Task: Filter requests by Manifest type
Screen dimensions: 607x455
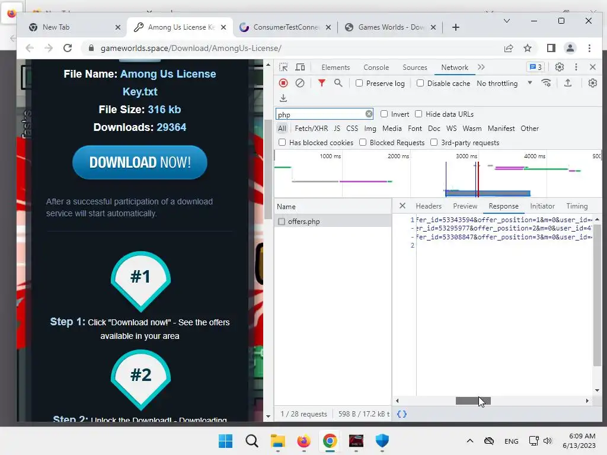Action: tap(501, 129)
